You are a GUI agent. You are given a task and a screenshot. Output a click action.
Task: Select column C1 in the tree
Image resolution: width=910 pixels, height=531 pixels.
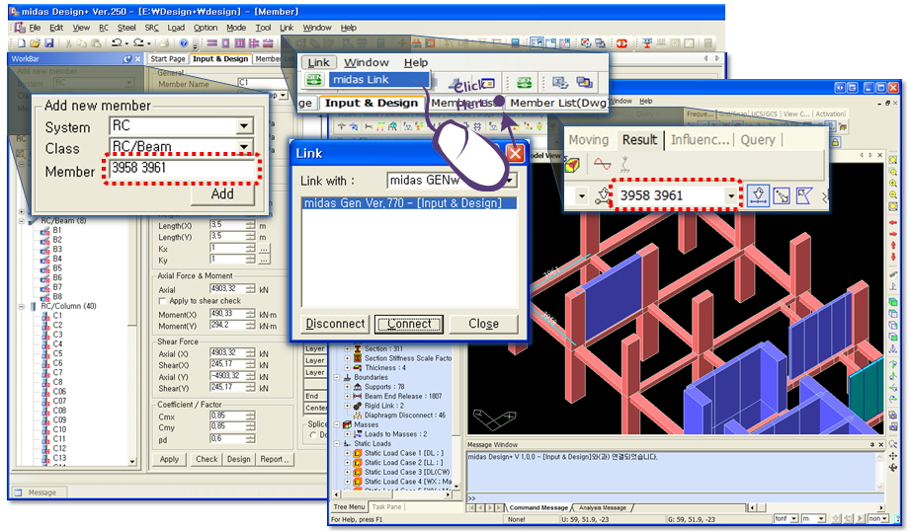57,316
